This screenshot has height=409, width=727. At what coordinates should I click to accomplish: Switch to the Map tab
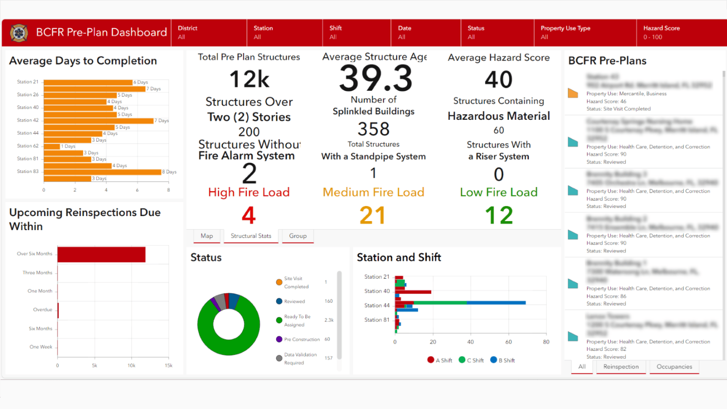pyautogui.click(x=207, y=236)
